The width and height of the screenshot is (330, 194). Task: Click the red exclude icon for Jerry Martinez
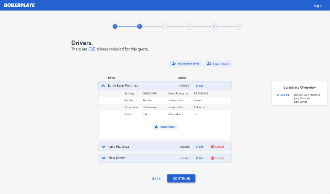pos(212,147)
